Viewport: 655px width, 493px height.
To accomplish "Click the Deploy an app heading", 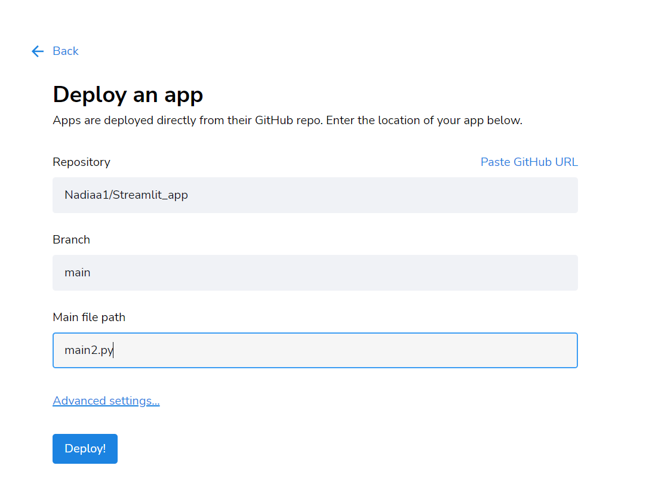I will coord(128,94).
